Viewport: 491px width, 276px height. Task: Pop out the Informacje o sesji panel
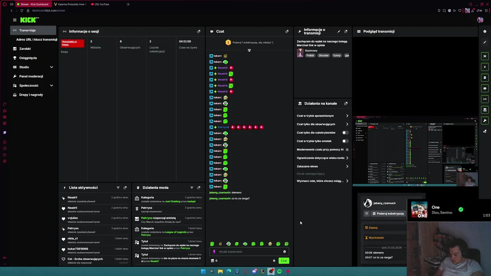[x=199, y=31]
